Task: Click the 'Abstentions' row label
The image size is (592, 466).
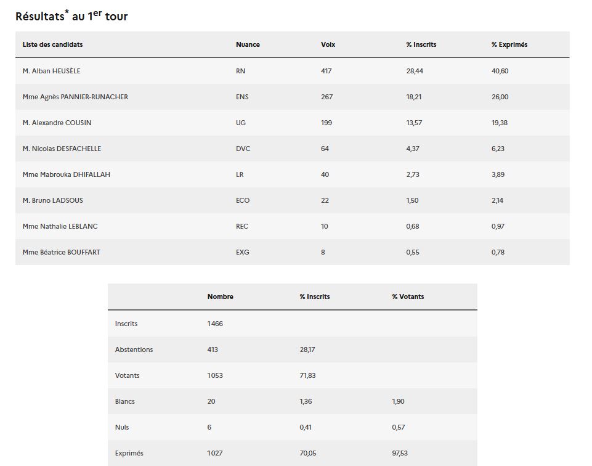Action: 134,349
